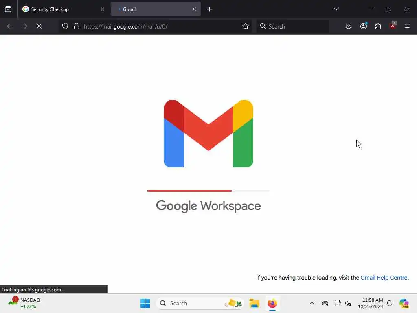Image resolution: width=417 pixels, height=313 pixels.
Task: Open tracking protection shield icon
Action: pos(65,26)
